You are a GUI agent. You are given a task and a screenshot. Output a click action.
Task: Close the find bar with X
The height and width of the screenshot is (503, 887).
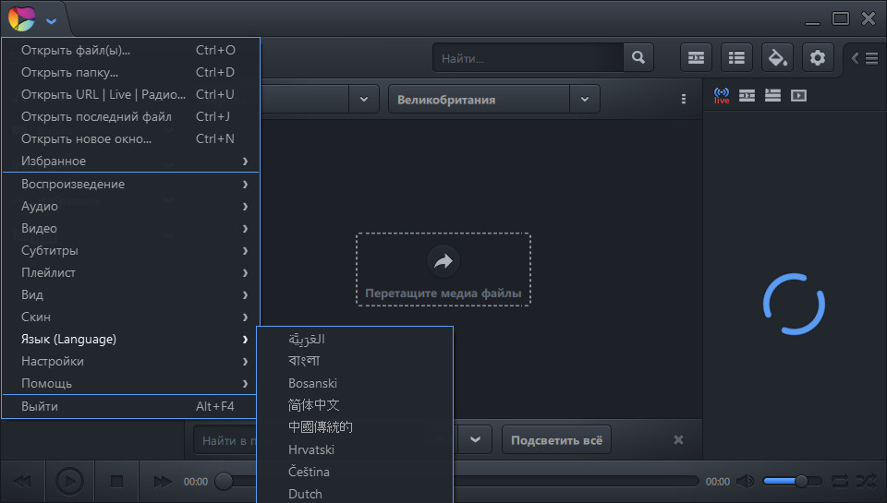click(x=678, y=439)
